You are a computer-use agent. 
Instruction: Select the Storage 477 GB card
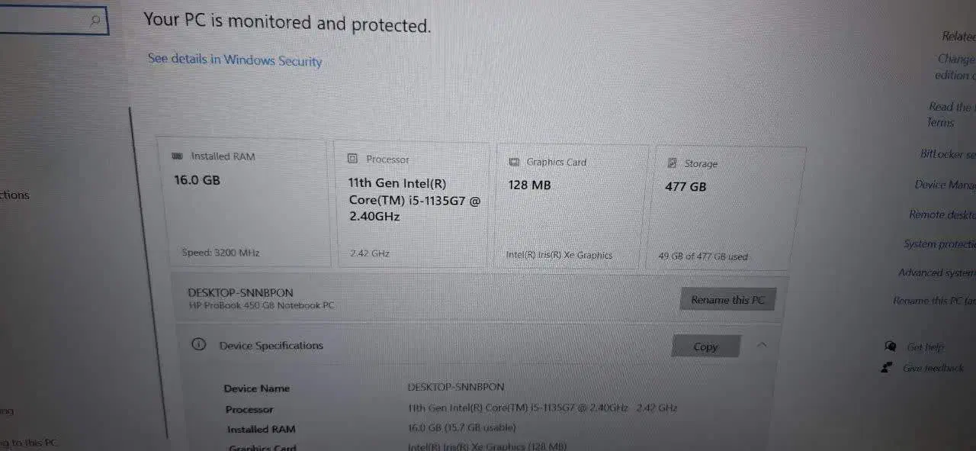click(724, 208)
